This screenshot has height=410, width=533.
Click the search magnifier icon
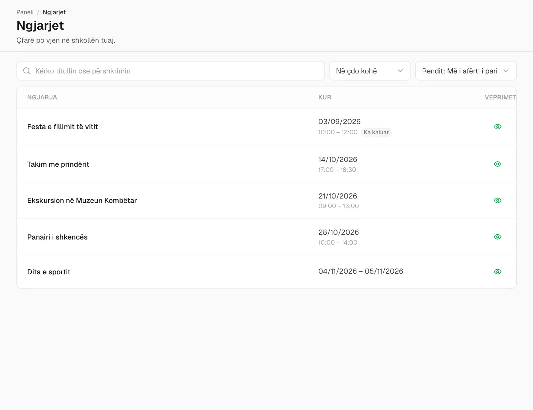click(27, 71)
